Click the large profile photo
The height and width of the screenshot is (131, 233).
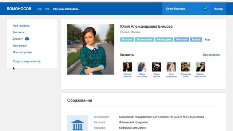pyautogui.click(x=91, y=49)
